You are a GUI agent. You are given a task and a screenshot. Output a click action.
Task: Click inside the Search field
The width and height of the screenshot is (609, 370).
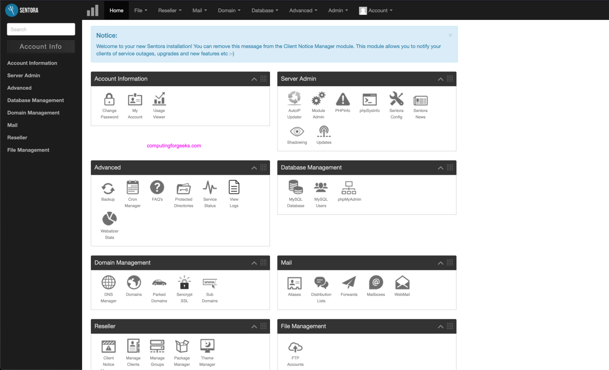click(x=41, y=29)
